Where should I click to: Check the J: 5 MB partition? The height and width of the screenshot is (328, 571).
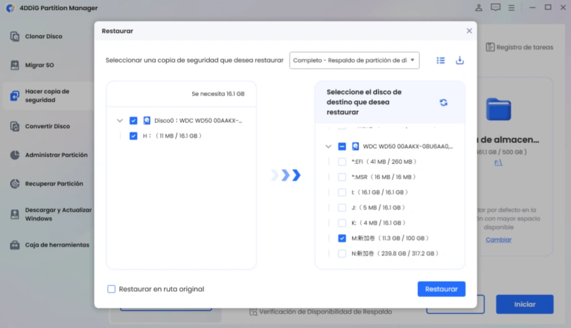click(x=341, y=207)
